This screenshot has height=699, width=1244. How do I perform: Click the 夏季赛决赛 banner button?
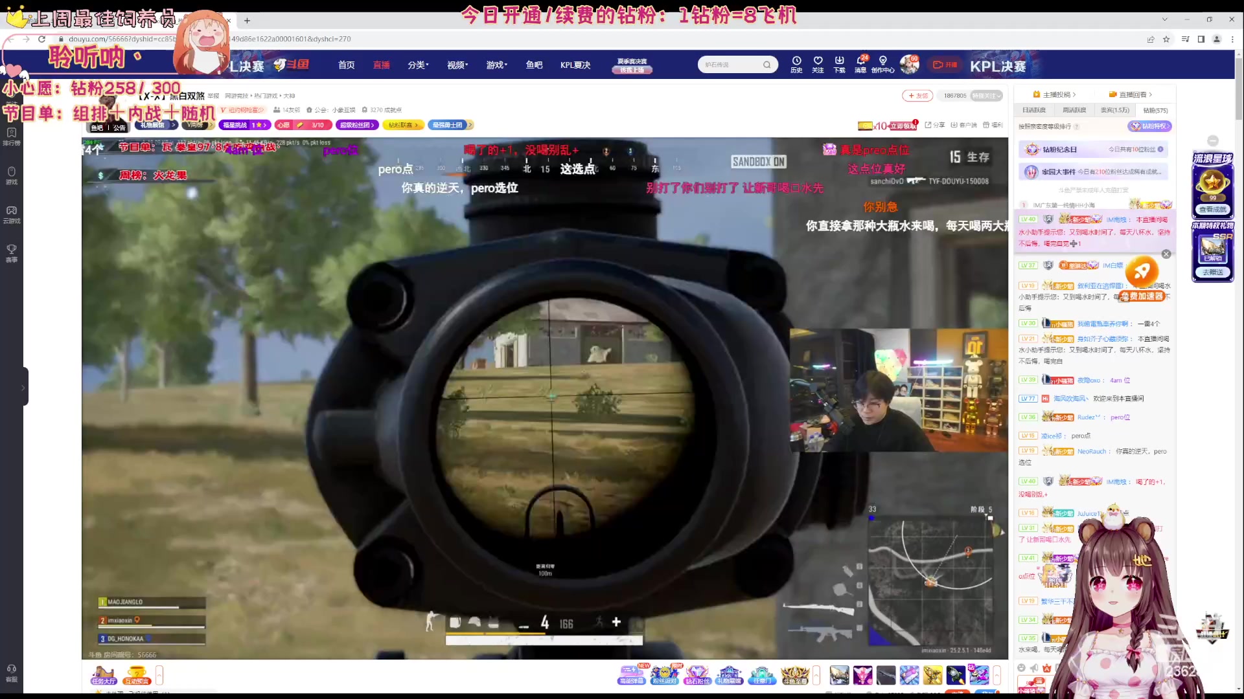click(632, 65)
